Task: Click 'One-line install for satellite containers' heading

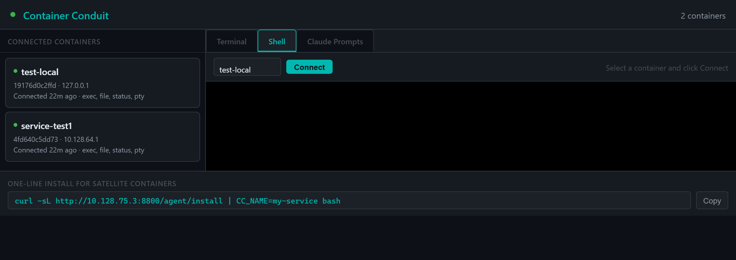Action: [x=92, y=184]
